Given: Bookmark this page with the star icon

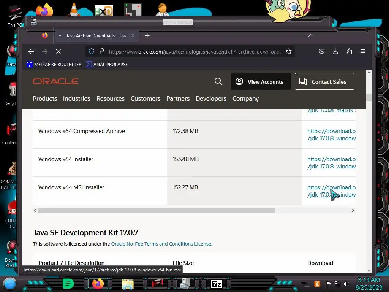Looking at the screenshot, I should pyautogui.click(x=289, y=51).
